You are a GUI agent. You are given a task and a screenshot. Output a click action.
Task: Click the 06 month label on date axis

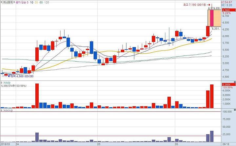point(177,144)
